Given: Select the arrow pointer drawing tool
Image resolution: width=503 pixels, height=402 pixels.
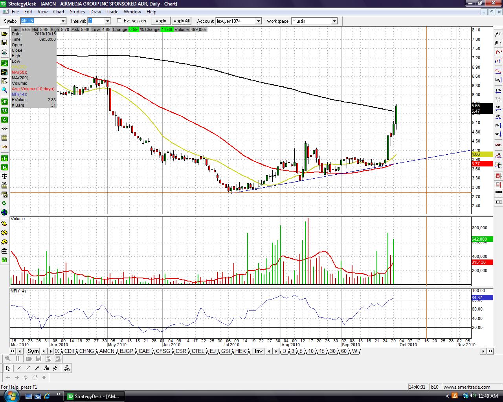Looking at the screenshot, I should pyautogui.click(x=8, y=368).
